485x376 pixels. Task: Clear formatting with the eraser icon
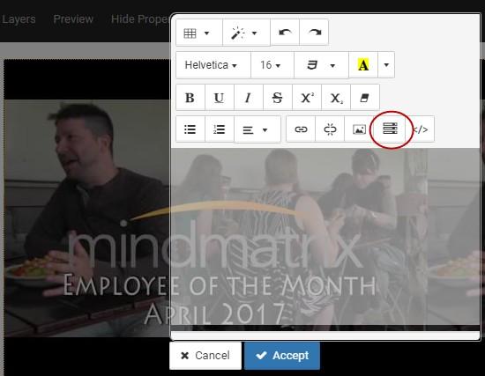[365, 98]
